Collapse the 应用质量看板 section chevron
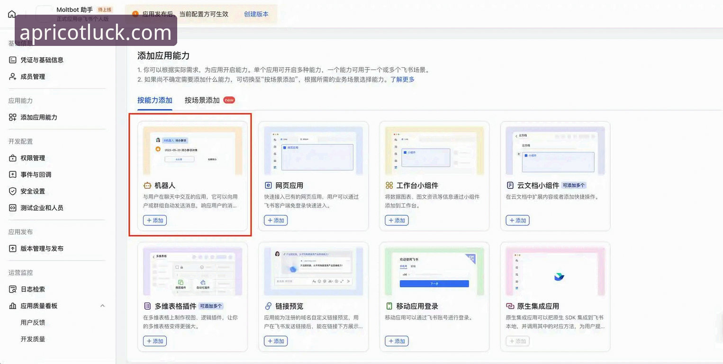723x364 pixels. pyautogui.click(x=102, y=306)
